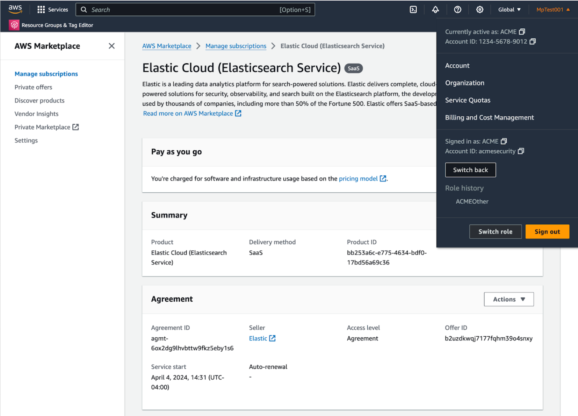Go to Private offers in sidebar
Image resolution: width=578 pixels, height=416 pixels.
click(x=33, y=87)
